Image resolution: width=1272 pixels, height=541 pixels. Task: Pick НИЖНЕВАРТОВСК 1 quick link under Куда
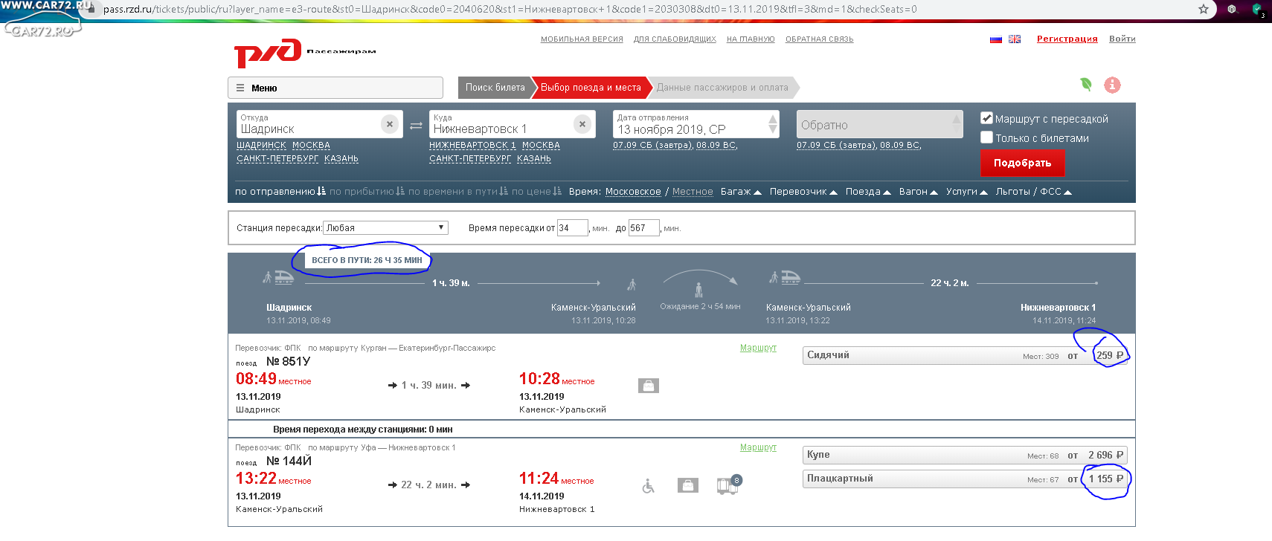tap(472, 146)
